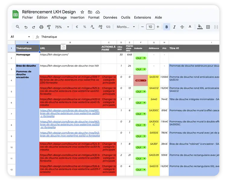Open the sa300-sc-fontealta URL link
Image resolution: width=226 pixels, height=180 pixels.
(70, 124)
